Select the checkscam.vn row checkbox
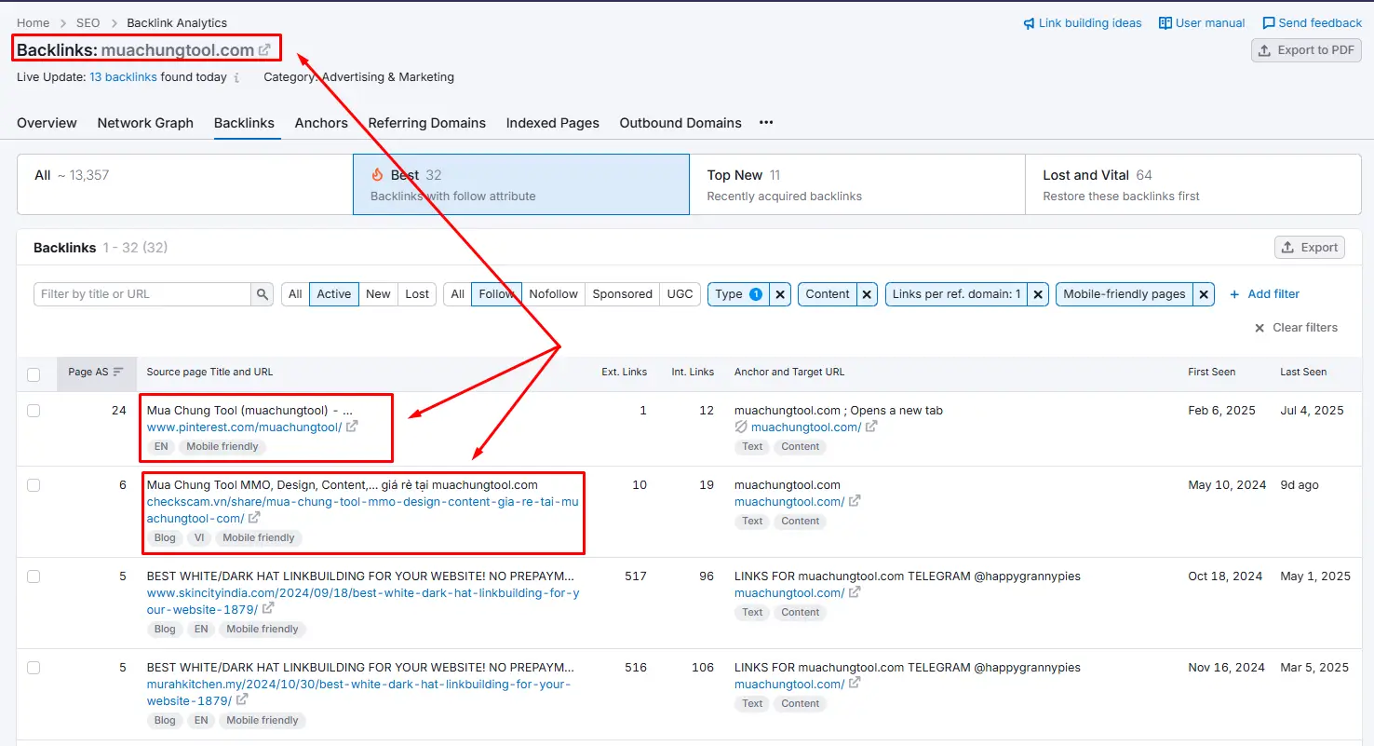The width and height of the screenshot is (1374, 746). coord(34,485)
